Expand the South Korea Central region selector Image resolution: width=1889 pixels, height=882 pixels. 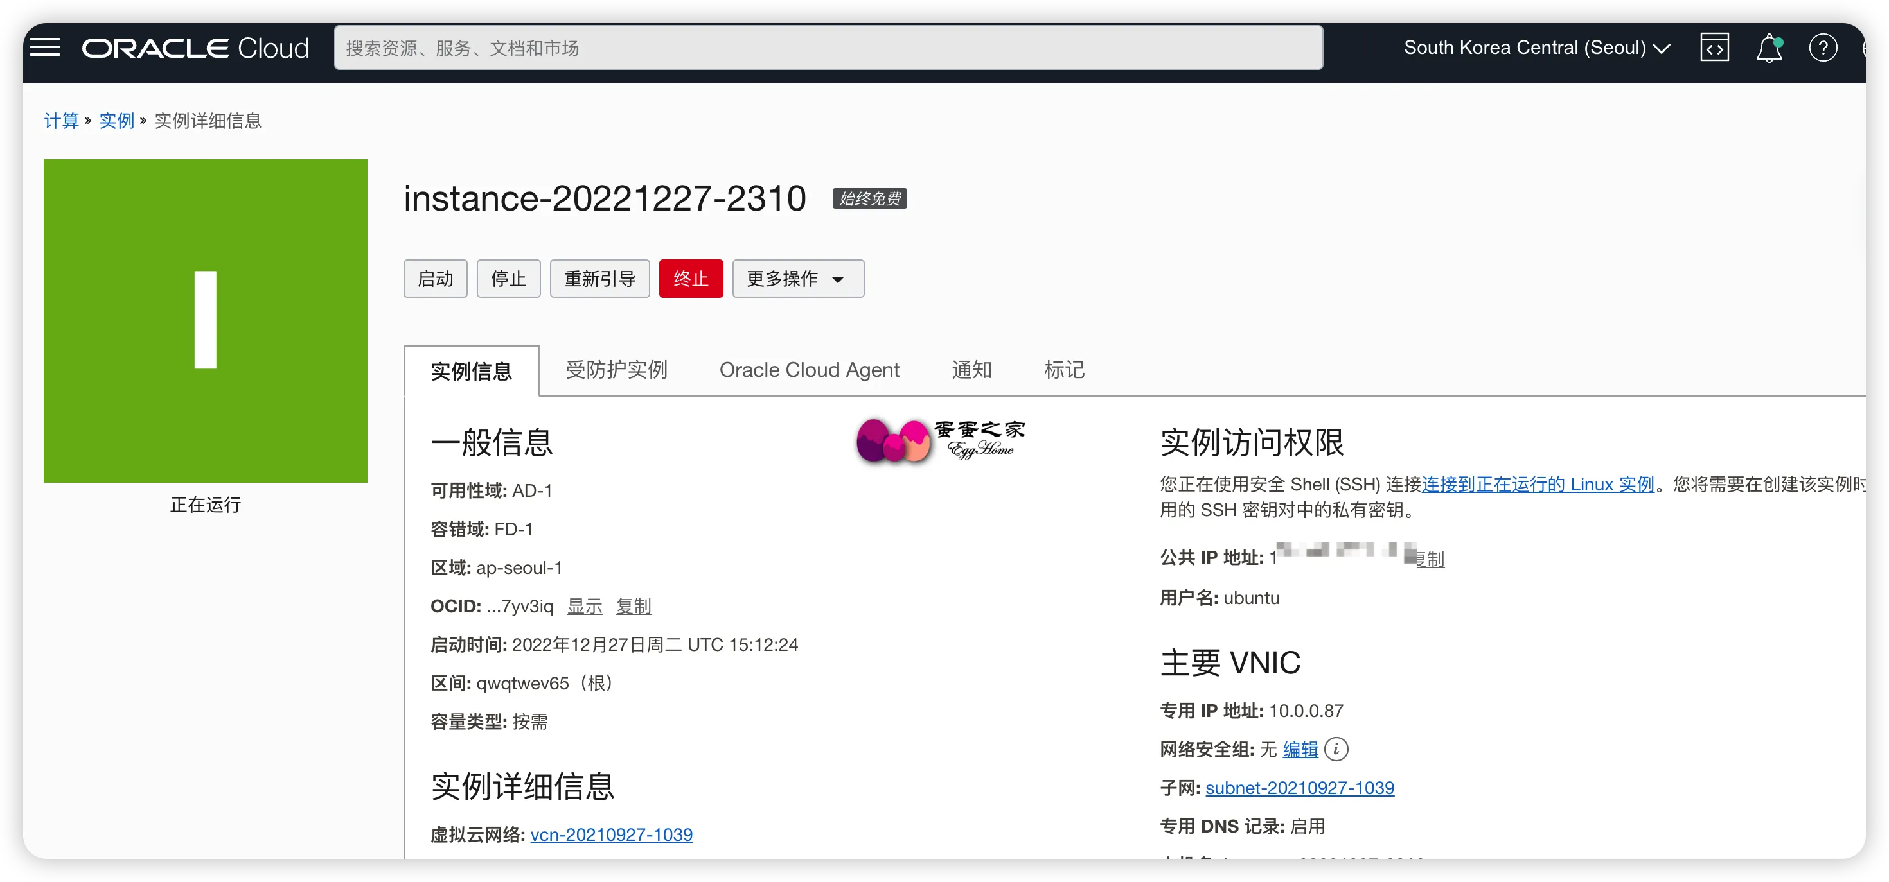coord(1536,48)
